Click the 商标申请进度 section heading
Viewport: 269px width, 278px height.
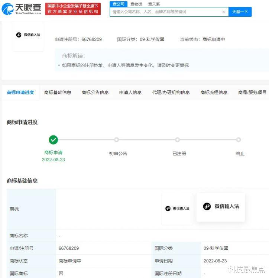click(22, 122)
